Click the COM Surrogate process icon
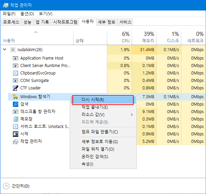 tap(16, 81)
